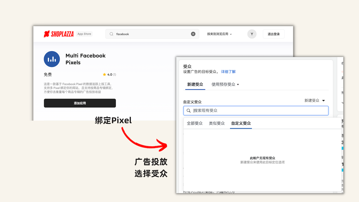Open the 使用预存受众 dropdown
The width and height of the screenshot is (359, 202).
[x=225, y=85]
